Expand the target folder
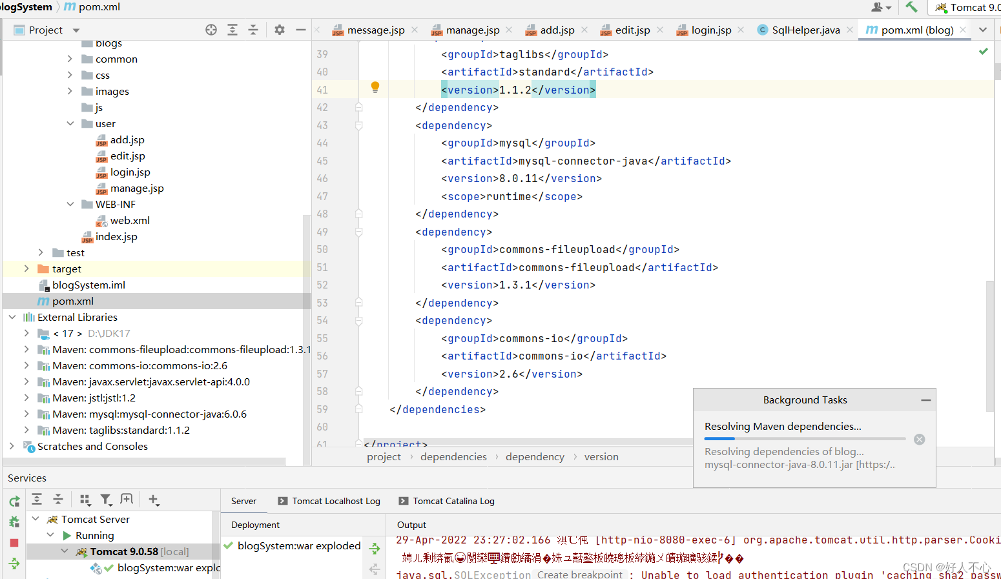The height and width of the screenshot is (579, 1001). pyautogui.click(x=26, y=269)
